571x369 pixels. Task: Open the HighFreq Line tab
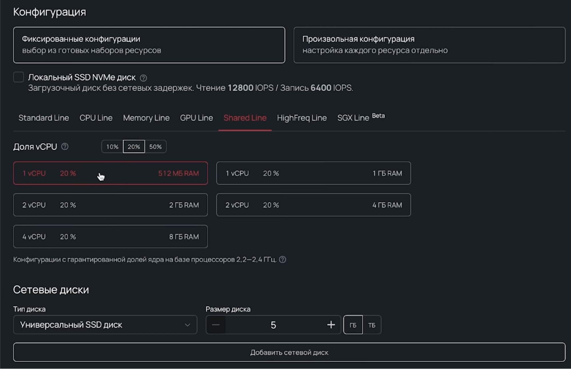302,118
